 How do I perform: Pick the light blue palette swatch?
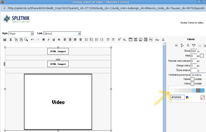pyautogui.click(x=194, y=91)
